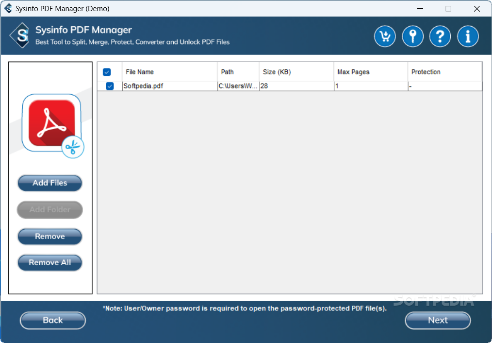Click the Remove All button
Viewport: 492px width, 343px height.
click(x=50, y=262)
